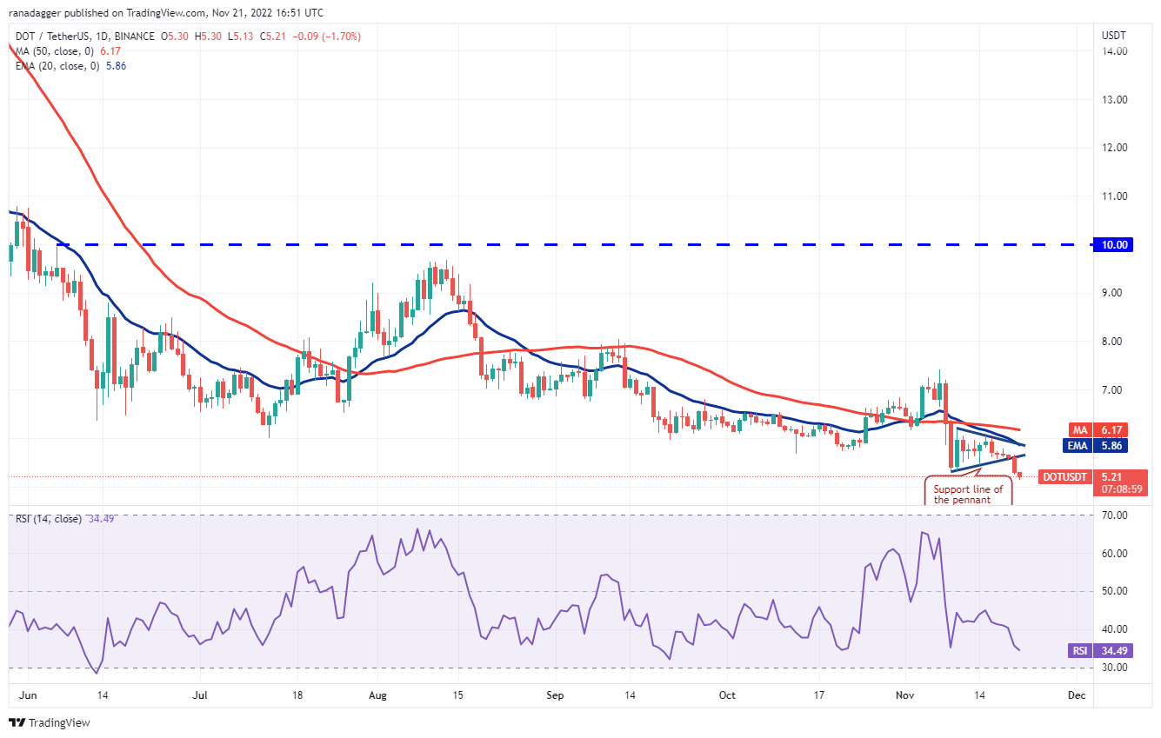
Task: Click the 70.00 RSI scale label
Action: (x=1116, y=515)
